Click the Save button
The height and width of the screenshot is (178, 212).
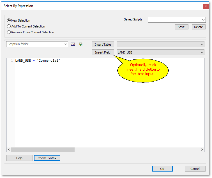(x=181, y=27)
